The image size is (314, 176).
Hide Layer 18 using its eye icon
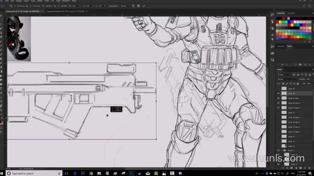(278, 94)
